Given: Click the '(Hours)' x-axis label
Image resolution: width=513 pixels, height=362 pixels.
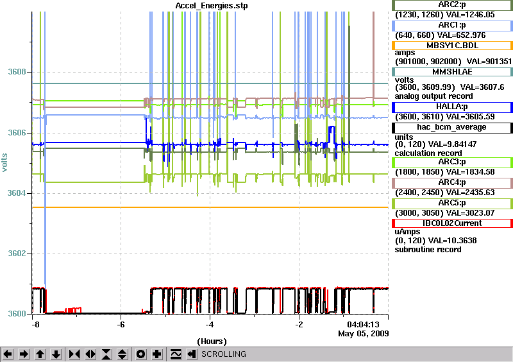Looking at the screenshot, I should (212, 341).
